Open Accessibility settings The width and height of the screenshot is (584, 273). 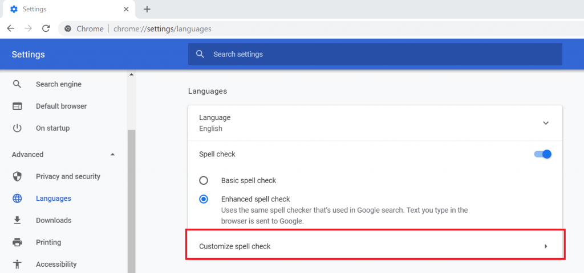[56, 264]
